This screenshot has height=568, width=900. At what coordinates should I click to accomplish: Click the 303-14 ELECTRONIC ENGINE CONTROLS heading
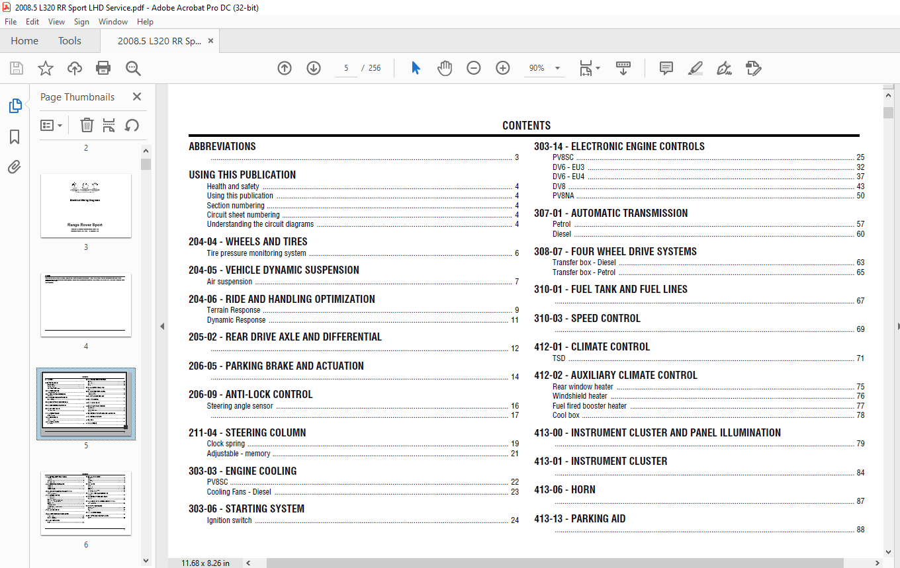[x=619, y=147]
